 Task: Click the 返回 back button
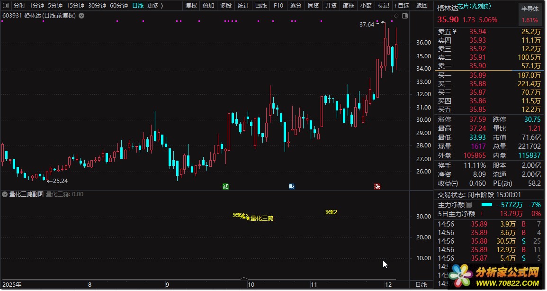(x=422, y=6)
